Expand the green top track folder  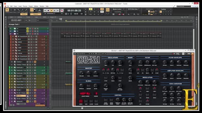pos(10,29)
